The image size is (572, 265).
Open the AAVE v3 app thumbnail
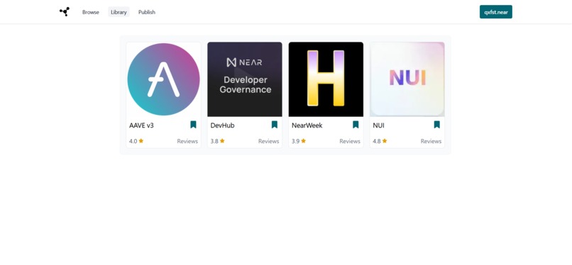point(163,79)
